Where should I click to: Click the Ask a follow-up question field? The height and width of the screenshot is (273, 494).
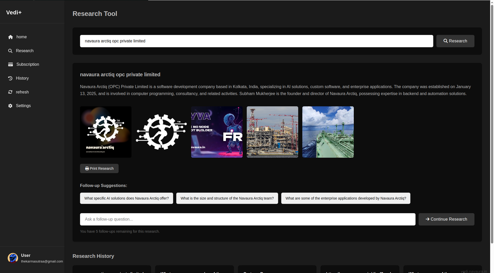coord(248,219)
